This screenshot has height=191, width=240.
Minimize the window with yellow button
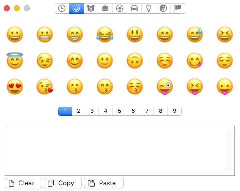coord(17,8)
